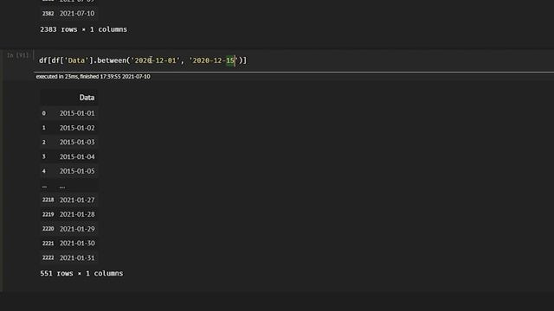Click the execution time status line
Viewport: 554px width, 311px height.
(93, 77)
